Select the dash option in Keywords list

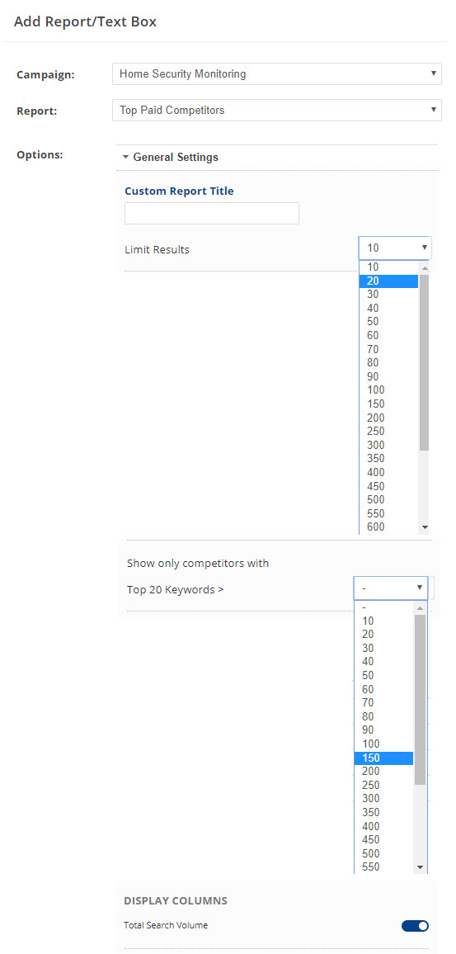click(383, 607)
